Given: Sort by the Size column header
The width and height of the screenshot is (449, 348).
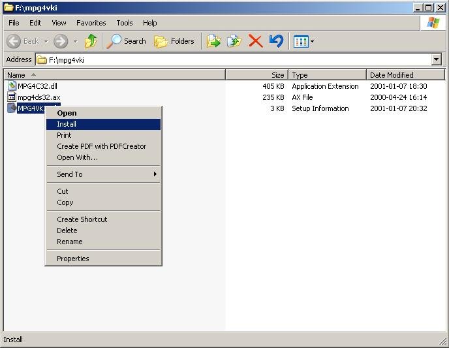Looking at the screenshot, I should (x=257, y=75).
